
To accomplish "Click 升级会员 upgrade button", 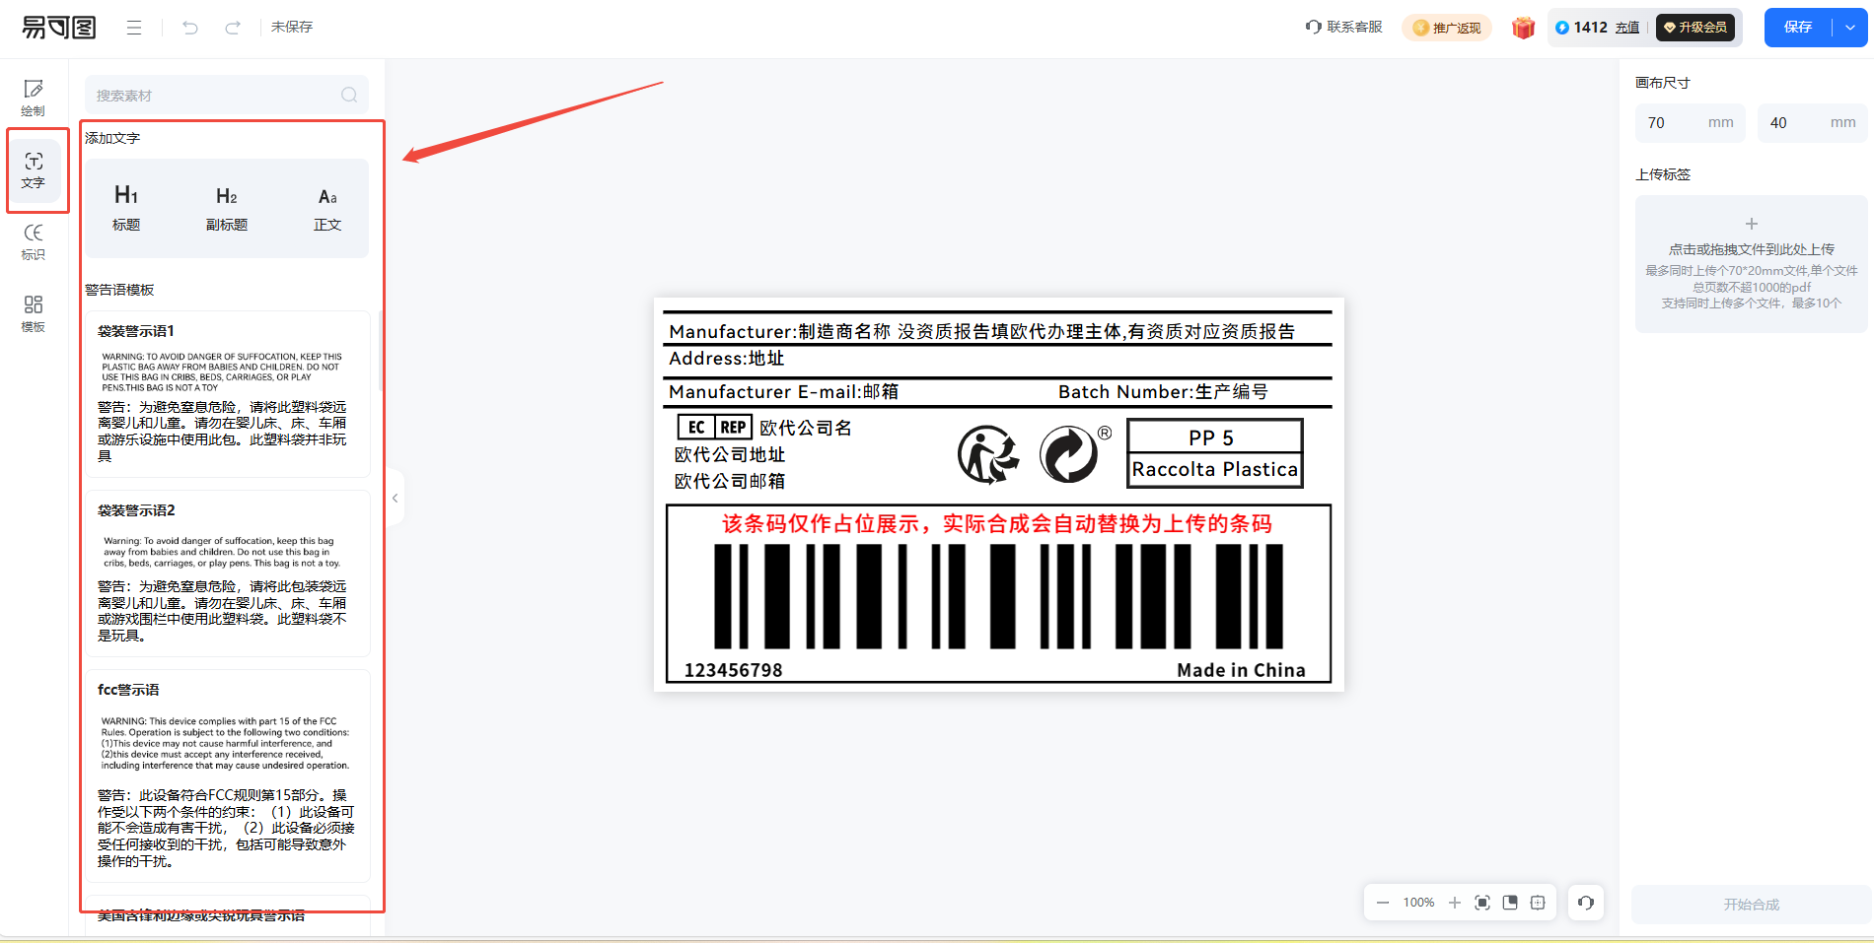I will [1695, 28].
